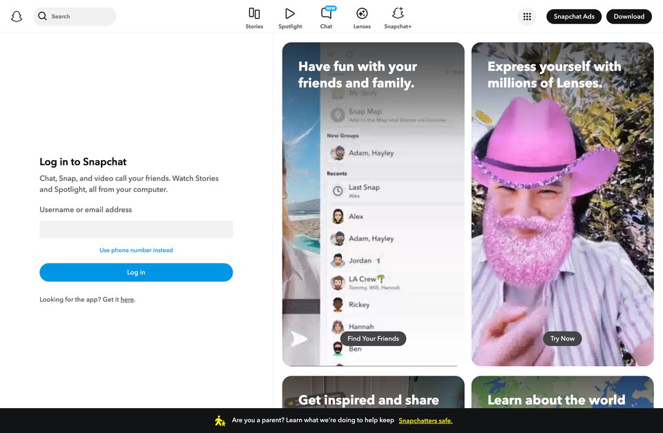Click the LA Crew group avatar
This screenshot has width=663, height=433.
[x=338, y=282]
